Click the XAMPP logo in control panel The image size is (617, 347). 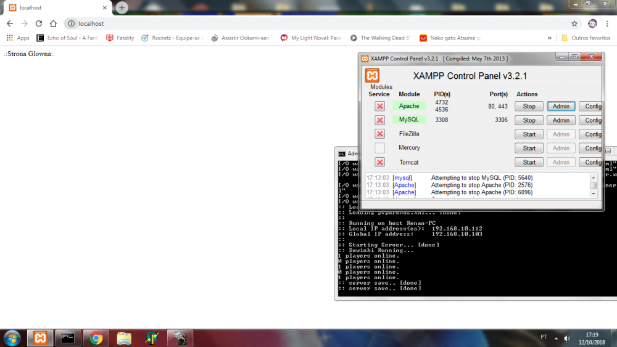[x=372, y=75]
